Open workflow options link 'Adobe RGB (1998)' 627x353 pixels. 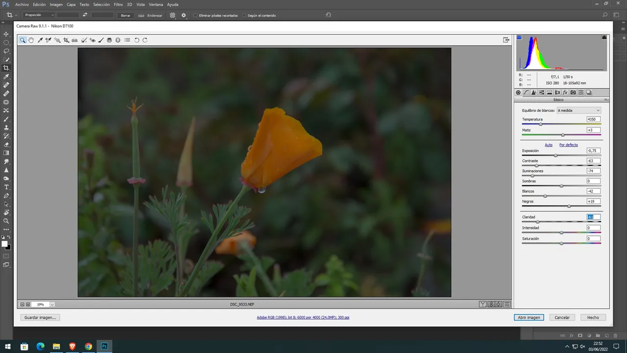coord(303,317)
